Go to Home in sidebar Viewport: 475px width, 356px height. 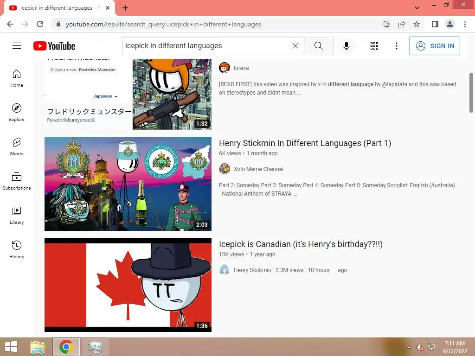click(x=17, y=78)
